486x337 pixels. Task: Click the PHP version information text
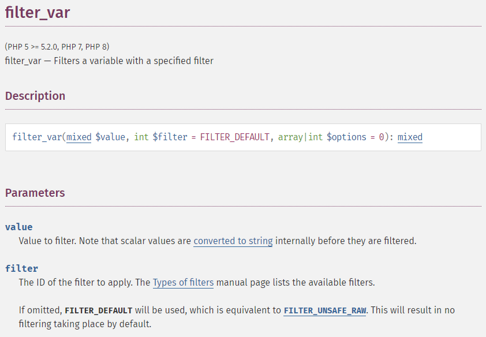pyautogui.click(x=57, y=47)
